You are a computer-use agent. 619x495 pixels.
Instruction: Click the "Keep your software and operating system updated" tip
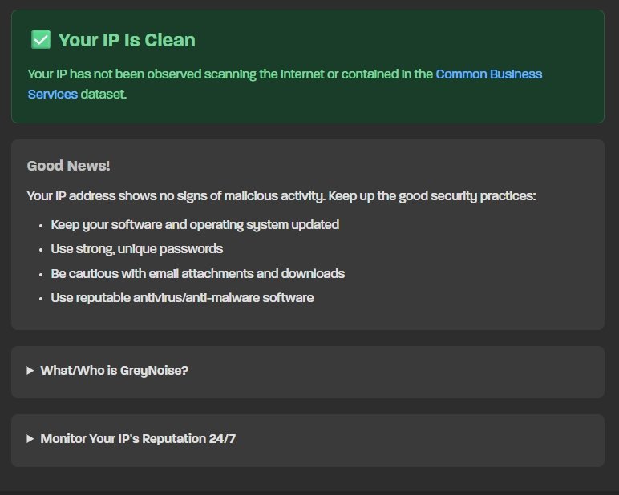click(x=195, y=224)
